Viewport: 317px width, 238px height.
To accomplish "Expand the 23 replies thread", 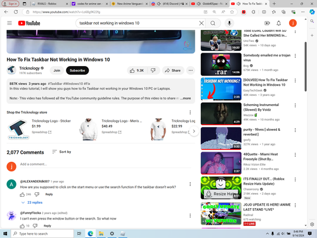I will coord(32,202).
